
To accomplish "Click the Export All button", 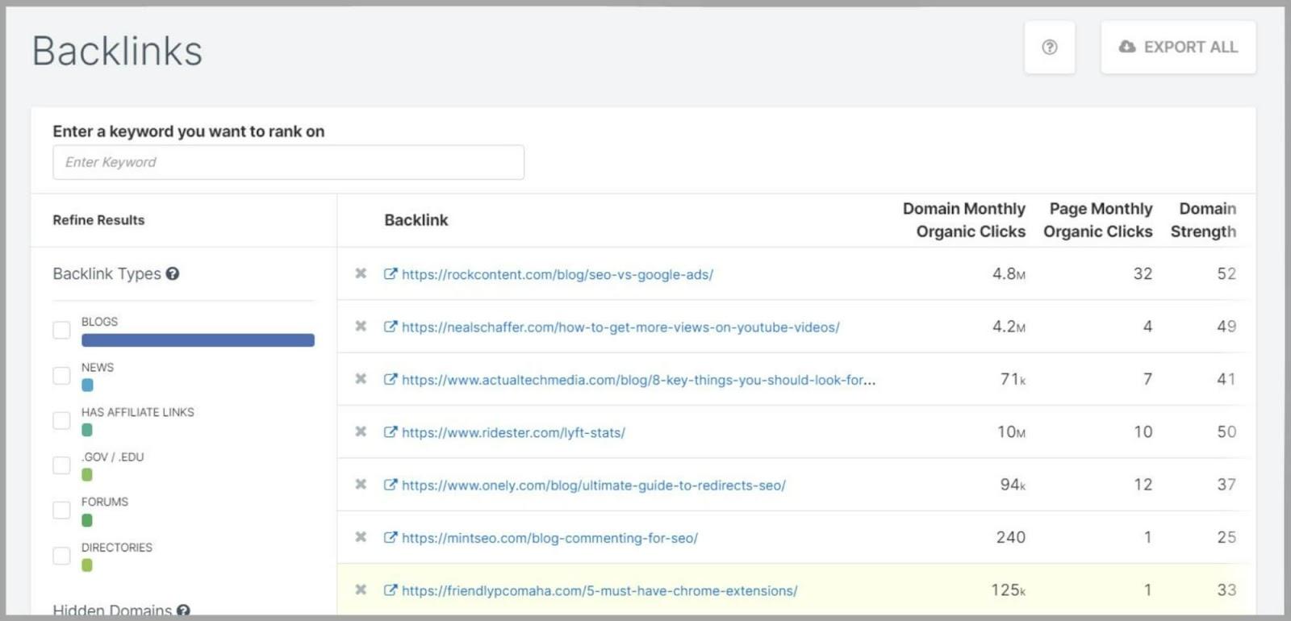I will (1178, 48).
